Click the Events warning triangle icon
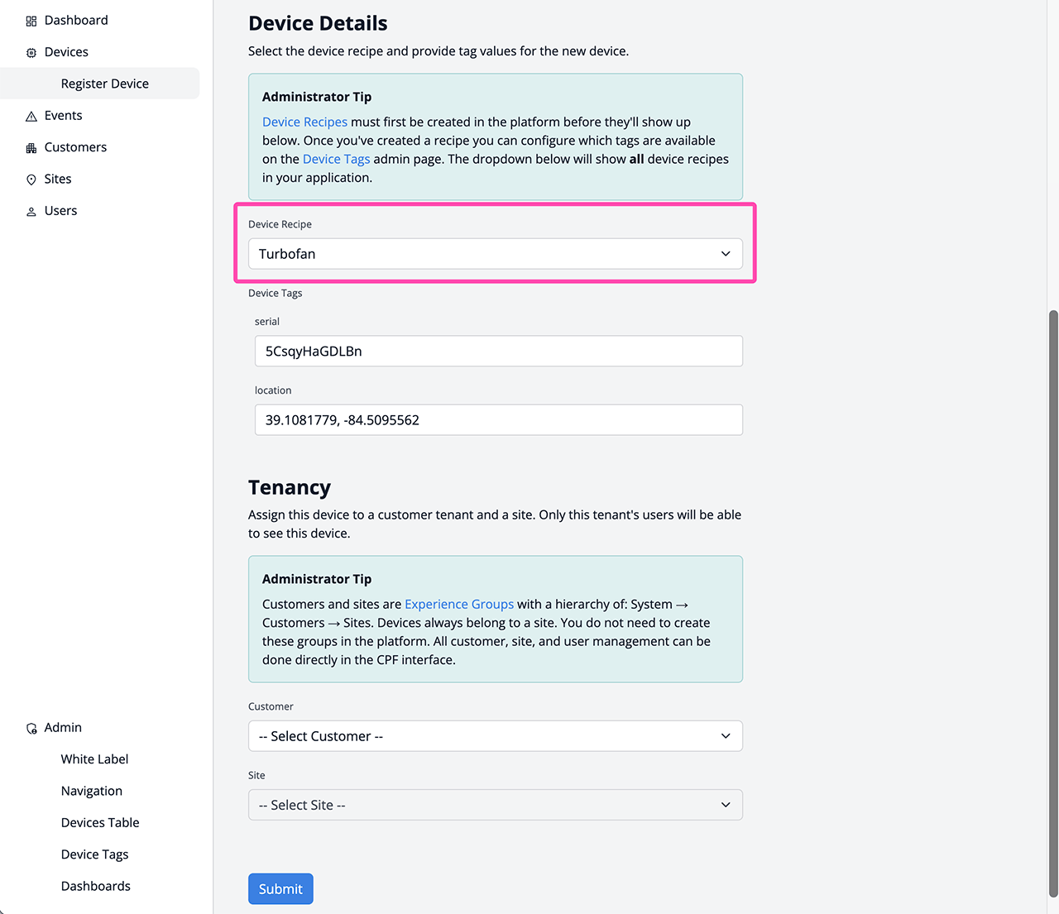The width and height of the screenshot is (1059, 914). coord(31,116)
